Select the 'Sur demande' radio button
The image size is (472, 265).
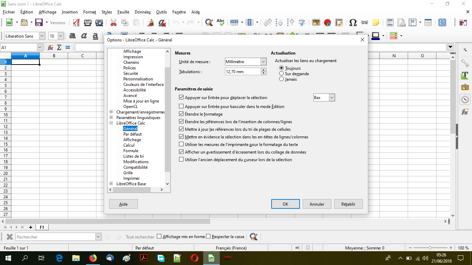[281, 74]
